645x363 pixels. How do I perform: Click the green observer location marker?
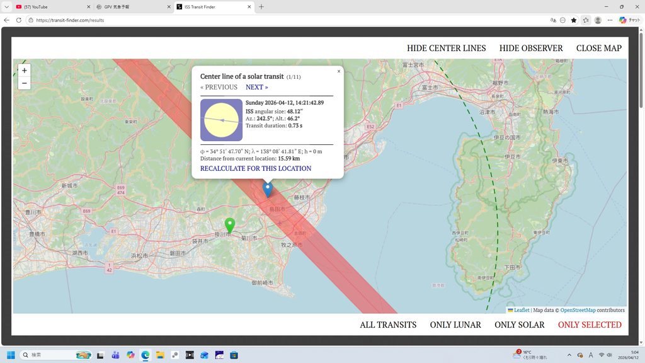(x=230, y=226)
